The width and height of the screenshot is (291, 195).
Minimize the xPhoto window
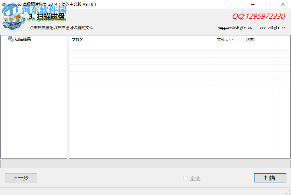tap(253, 4)
